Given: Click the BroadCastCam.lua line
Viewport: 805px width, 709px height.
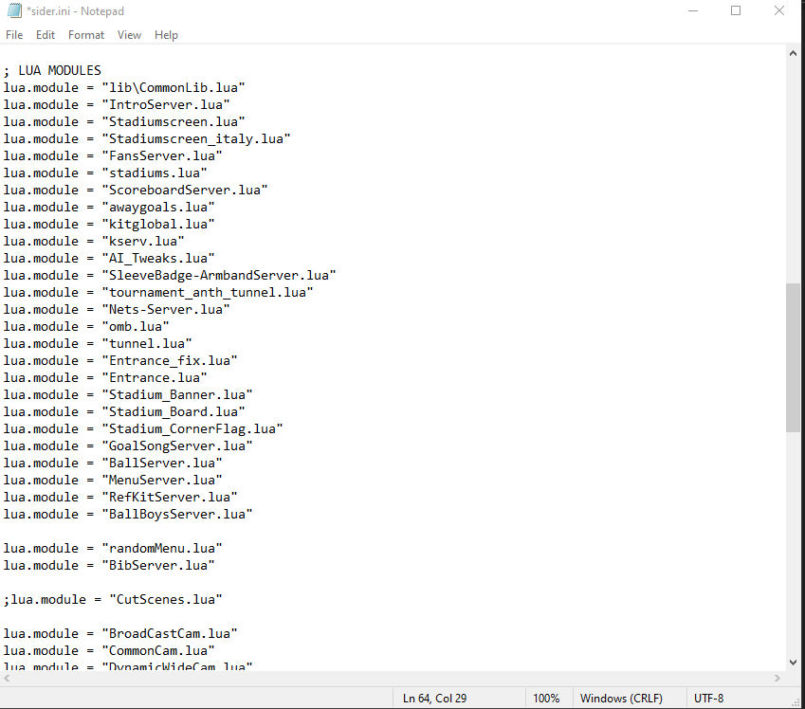Looking at the screenshot, I should pos(120,633).
